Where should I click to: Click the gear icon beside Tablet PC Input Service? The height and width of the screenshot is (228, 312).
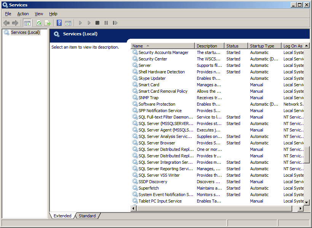point(135,201)
